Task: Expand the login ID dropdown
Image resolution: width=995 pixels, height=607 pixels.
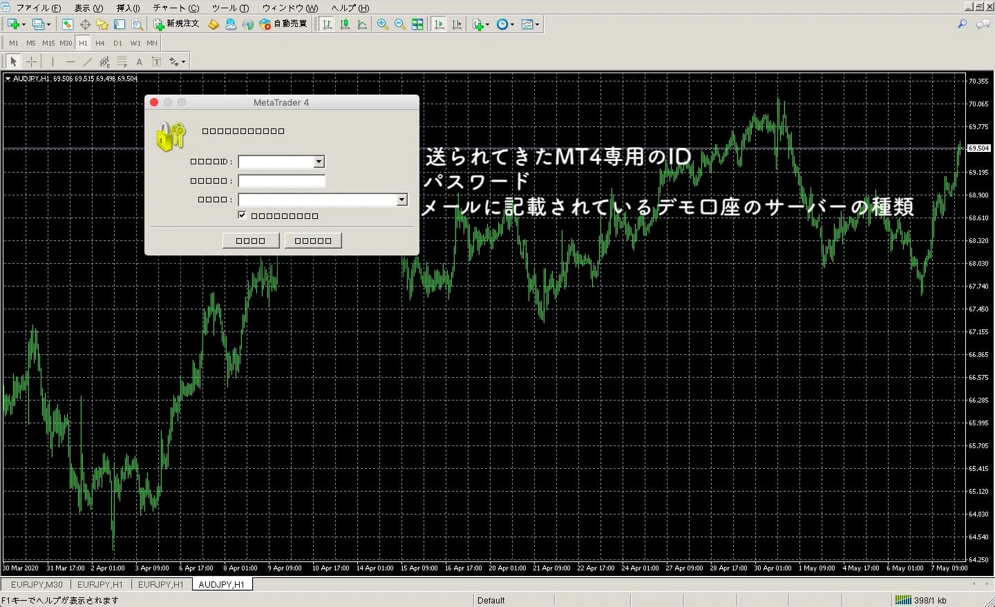Action: 319,162
